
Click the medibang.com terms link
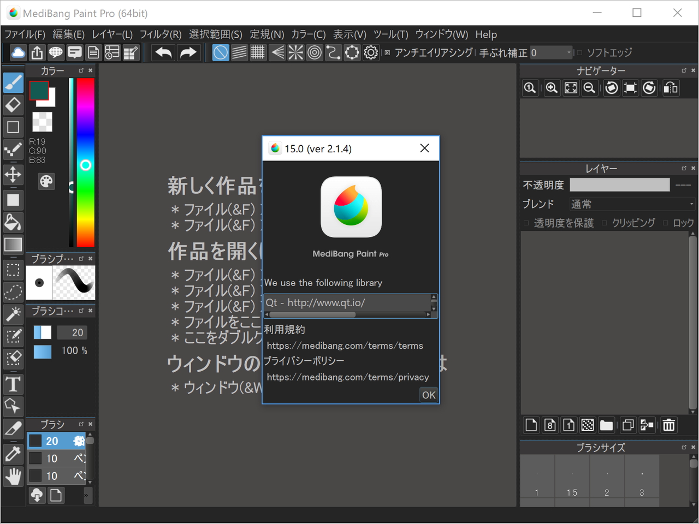coord(345,346)
